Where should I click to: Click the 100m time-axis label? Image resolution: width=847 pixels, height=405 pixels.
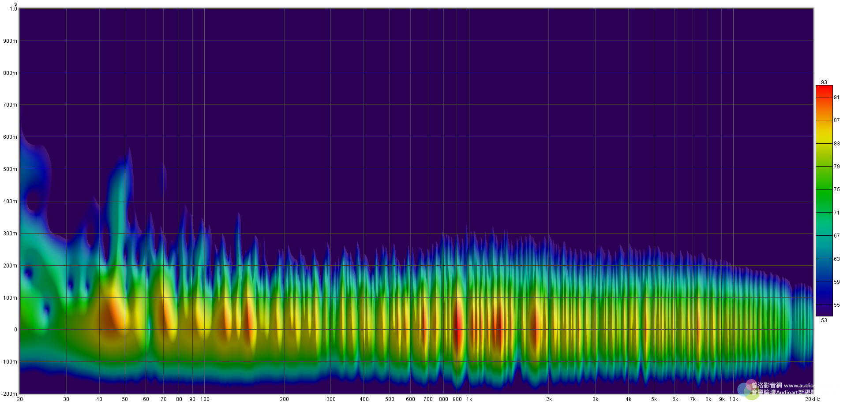pyautogui.click(x=11, y=298)
